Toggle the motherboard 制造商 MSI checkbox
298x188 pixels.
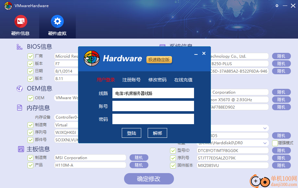[30, 158]
